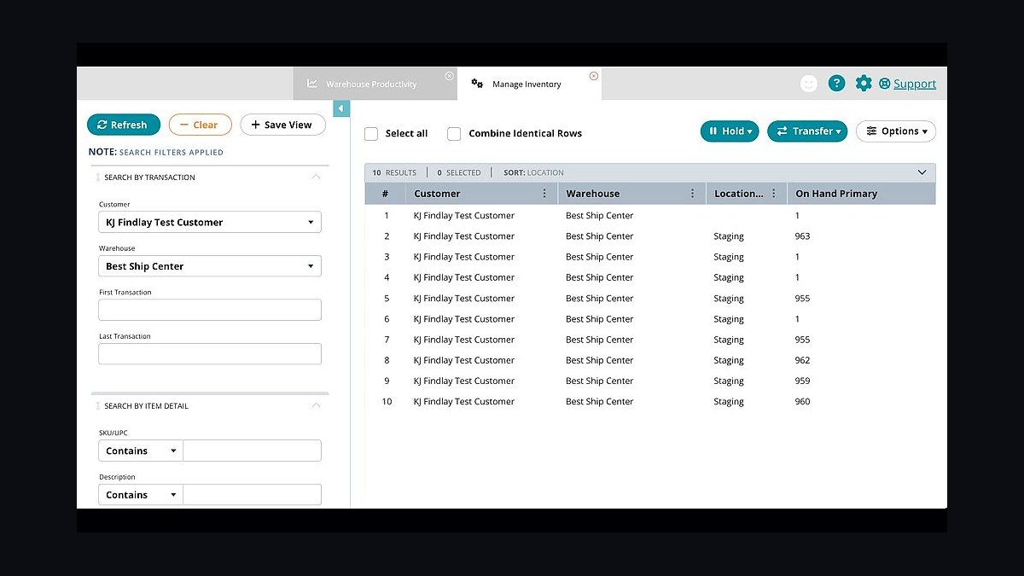Check the Select all checkbox
This screenshot has height=576, width=1024.
click(371, 134)
